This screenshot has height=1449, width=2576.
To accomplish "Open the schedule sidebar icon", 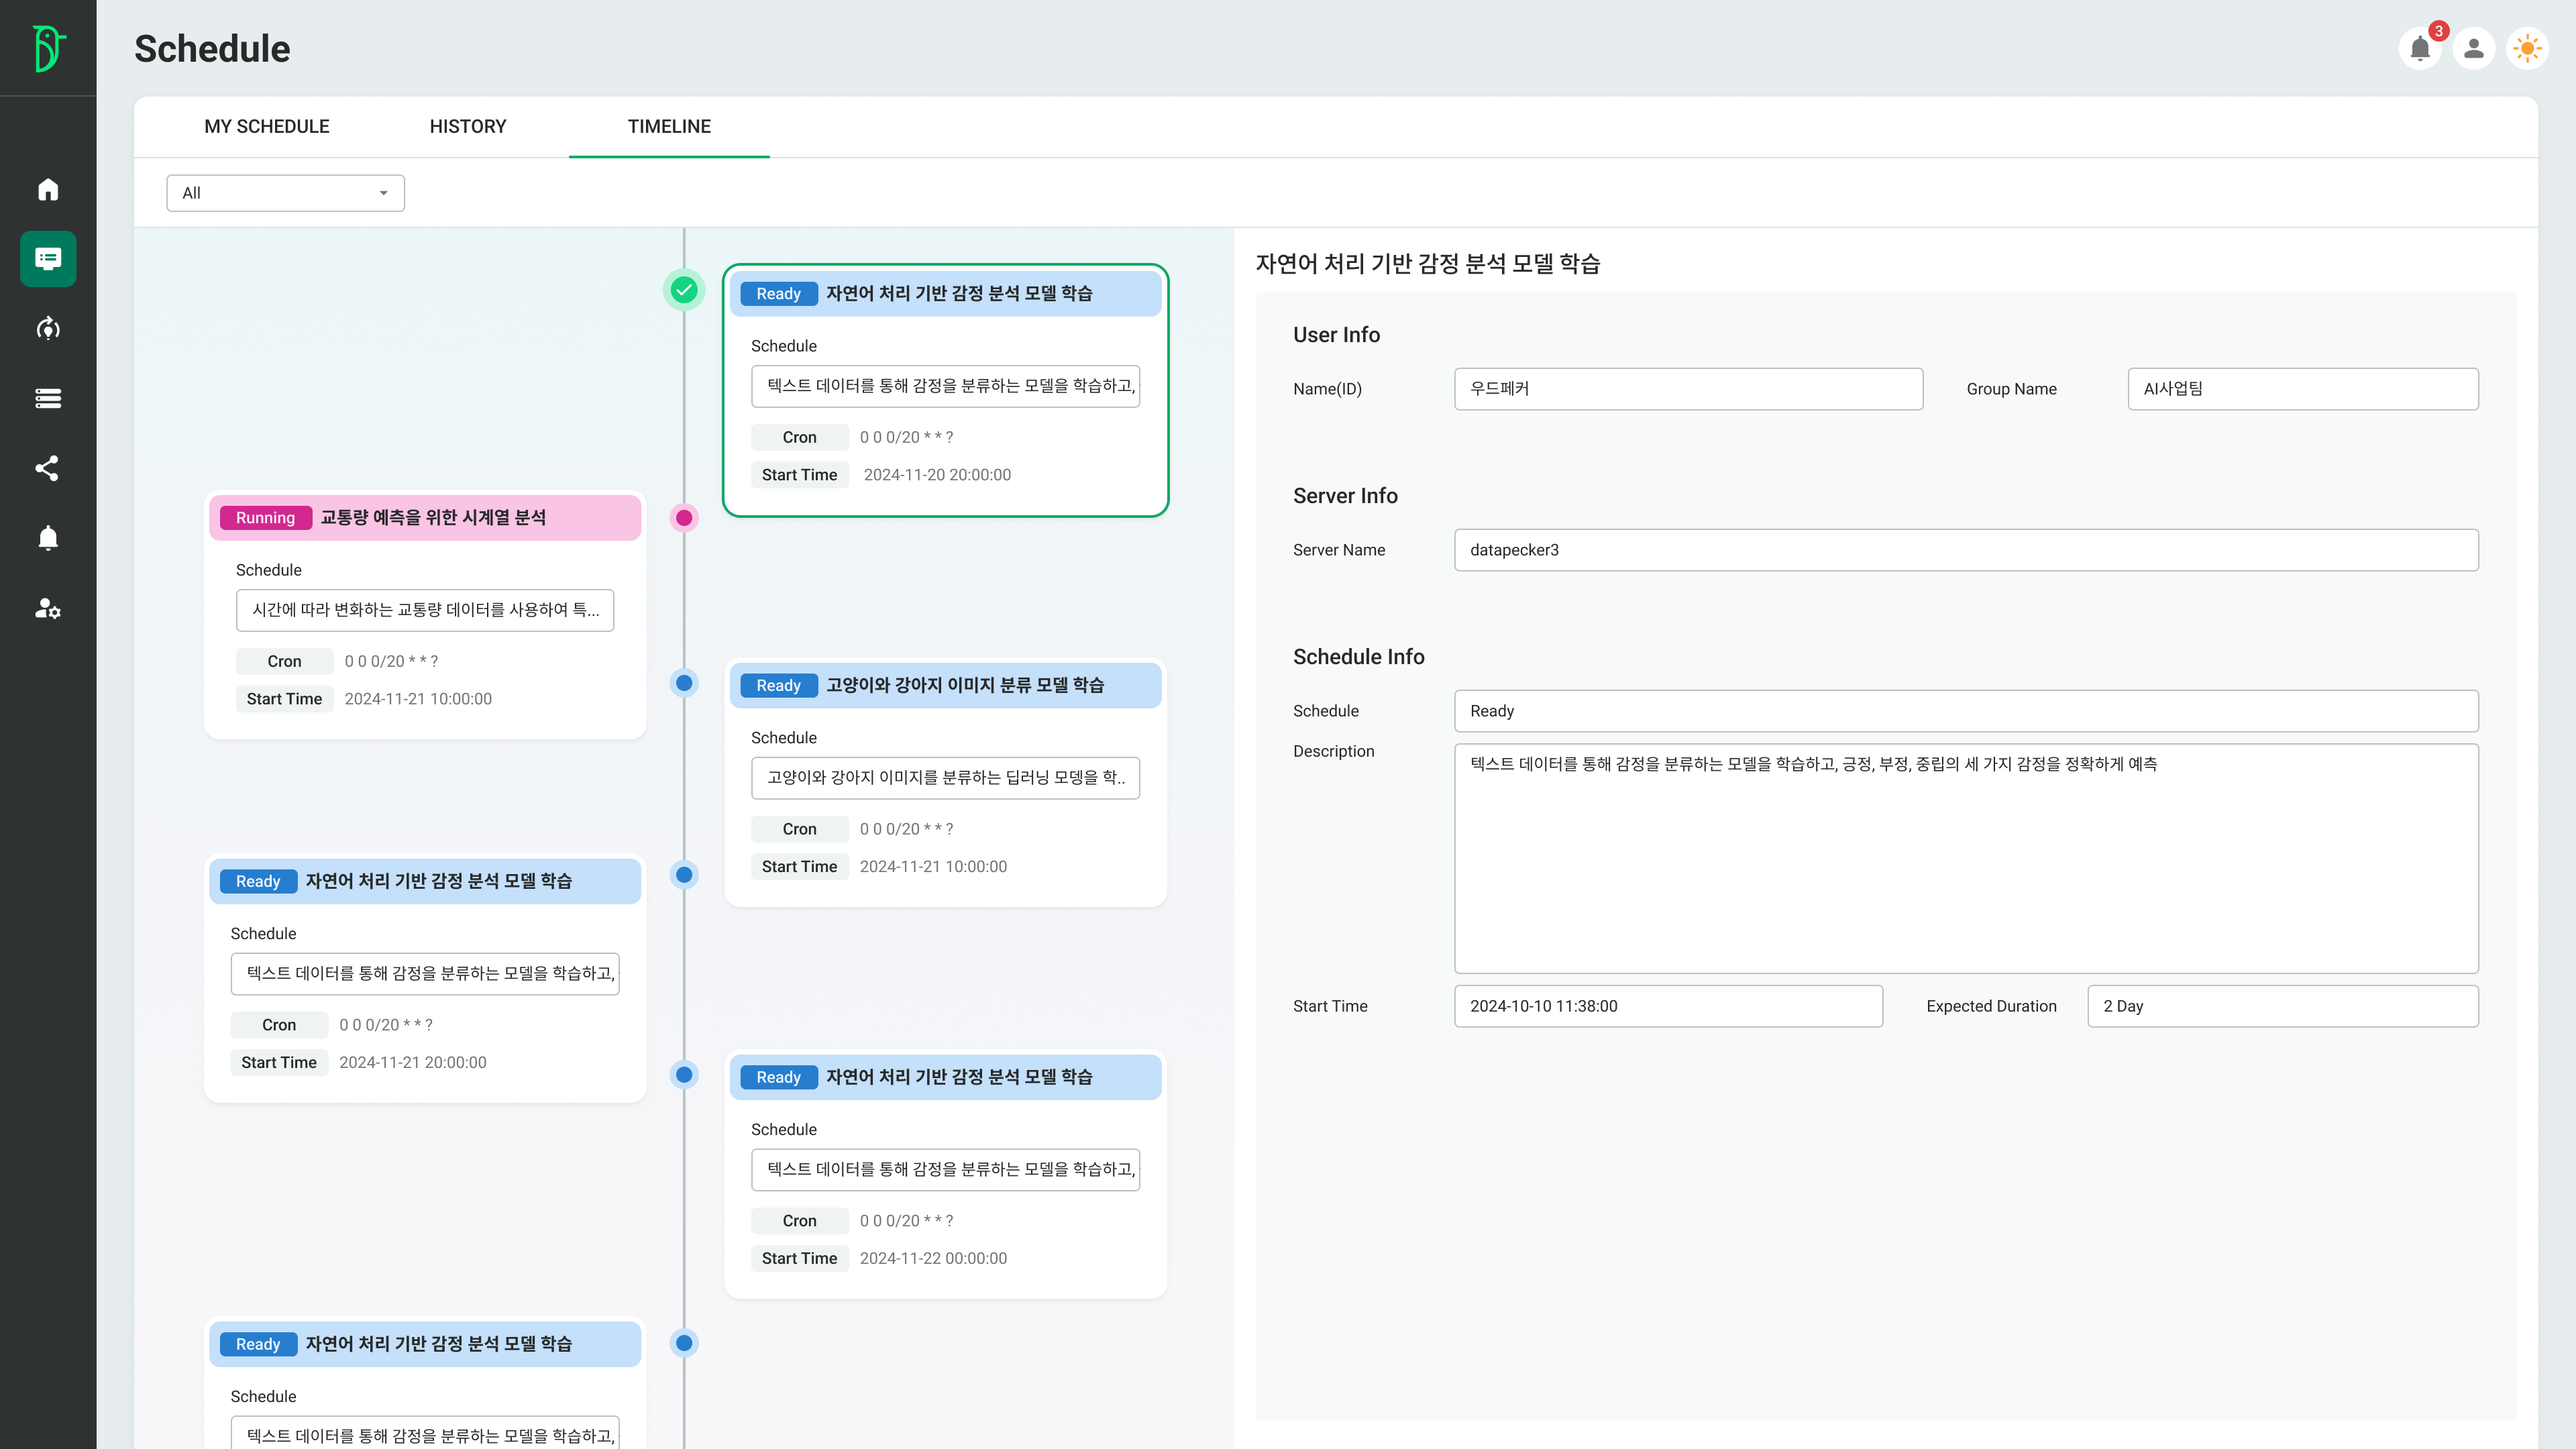I will (48, 259).
